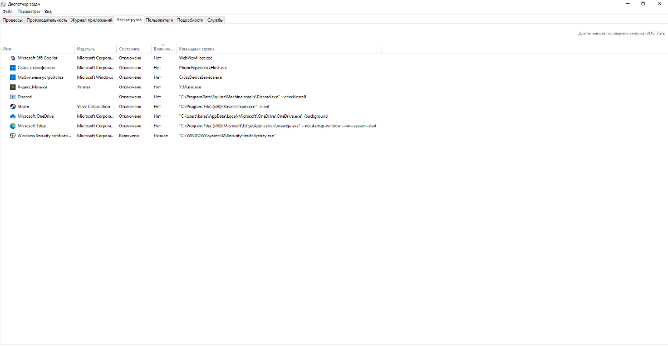Click the Включено status cell
This screenshot has width=668, height=346.
pyautogui.click(x=129, y=136)
